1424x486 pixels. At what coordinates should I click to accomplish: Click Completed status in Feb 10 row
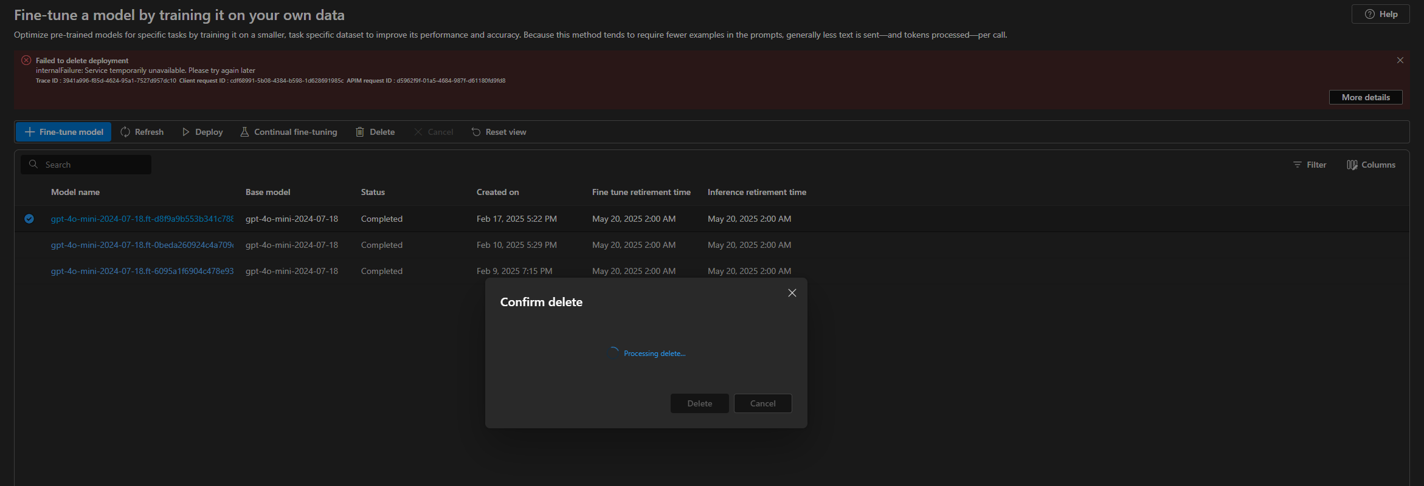(382, 245)
